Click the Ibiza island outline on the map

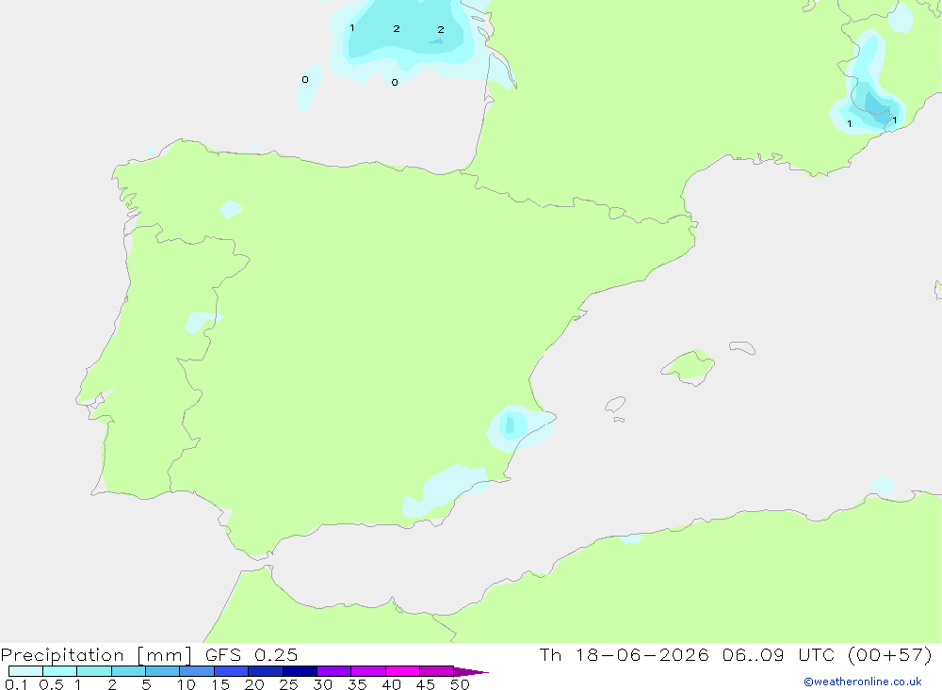615,405
